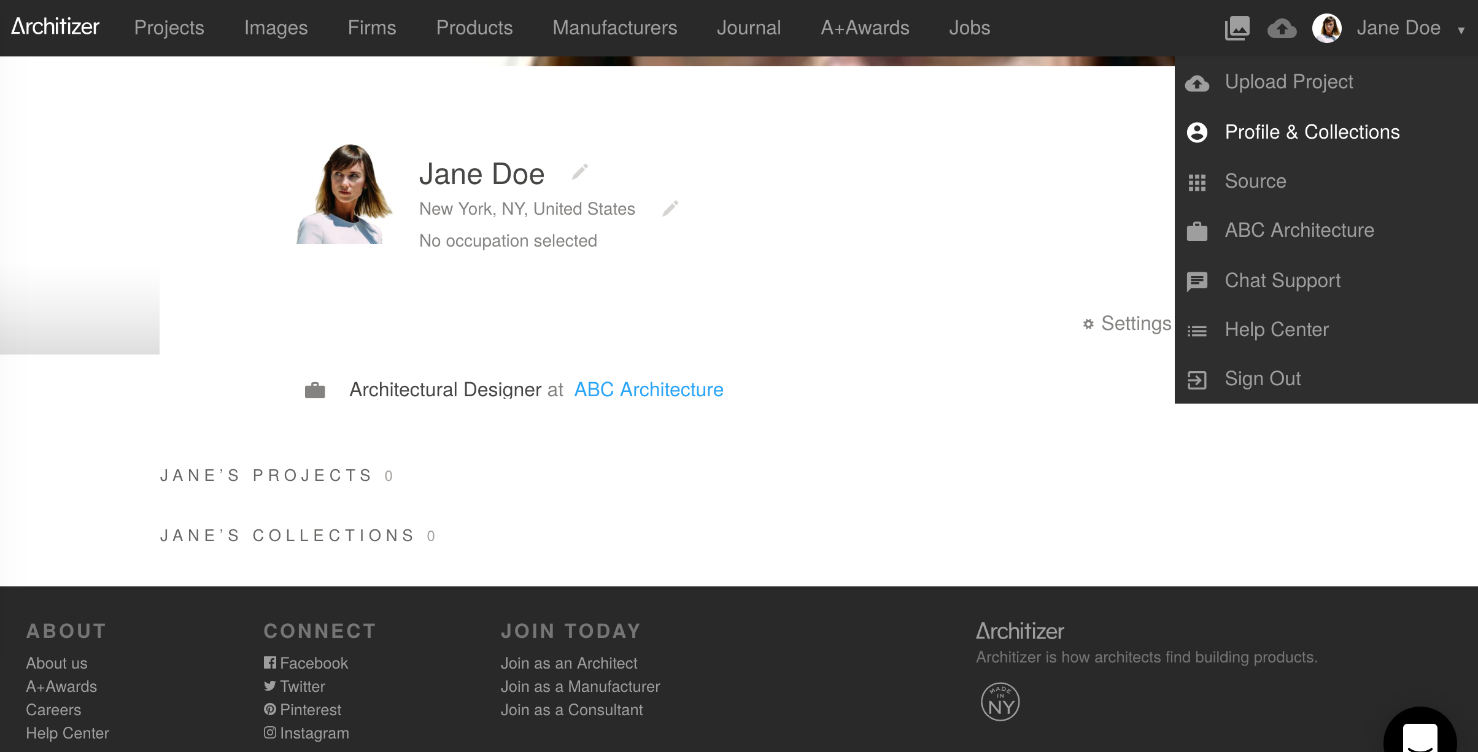The image size is (1478, 752).
Task: Open About us footer link
Action: 56,663
